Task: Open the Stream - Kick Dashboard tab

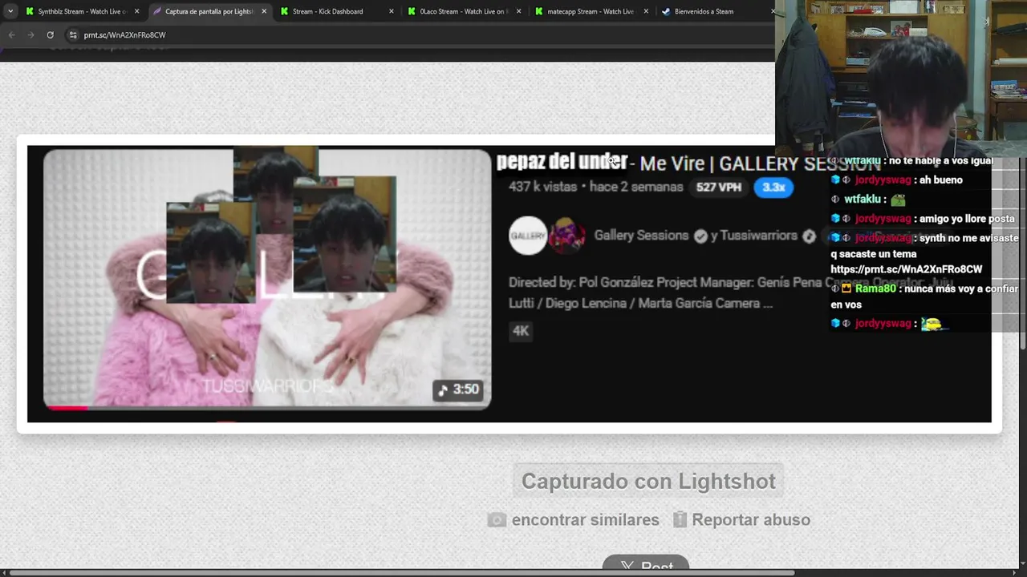Action: [x=336, y=11]
